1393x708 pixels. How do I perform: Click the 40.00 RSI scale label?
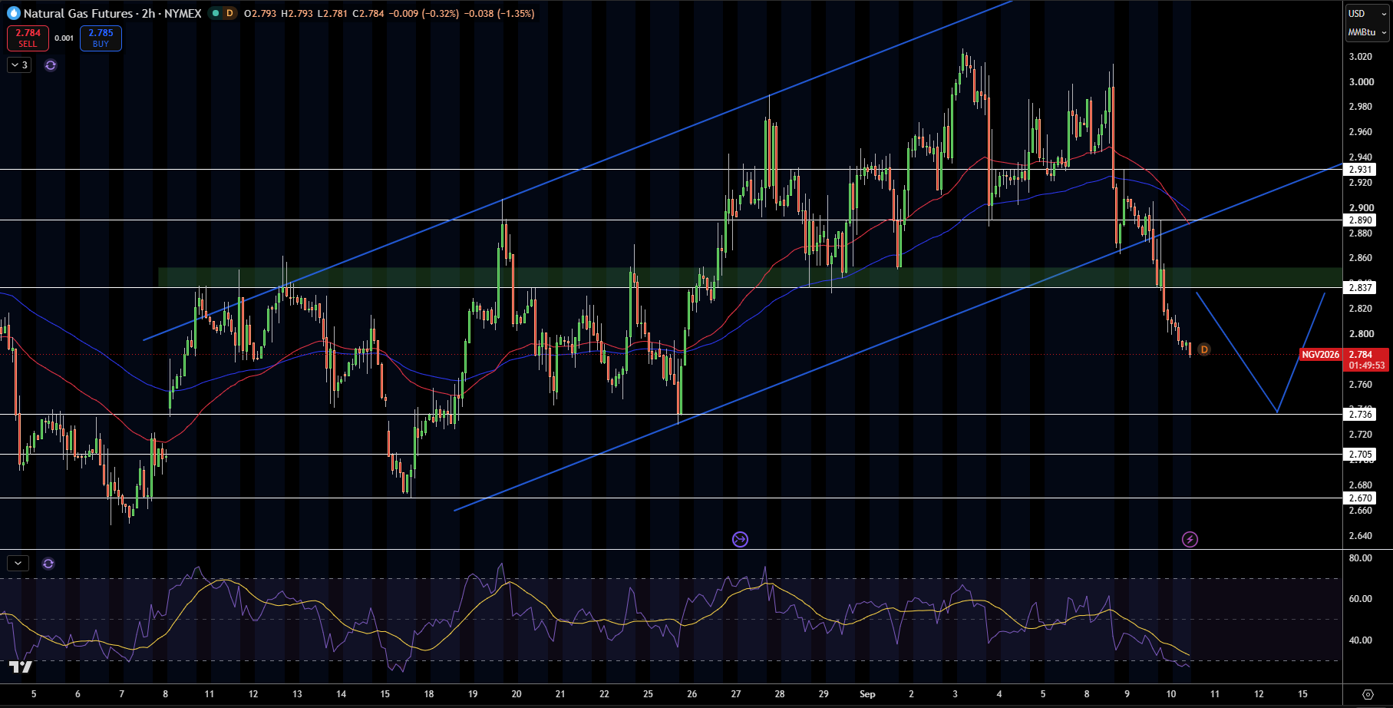[1361, 640]
